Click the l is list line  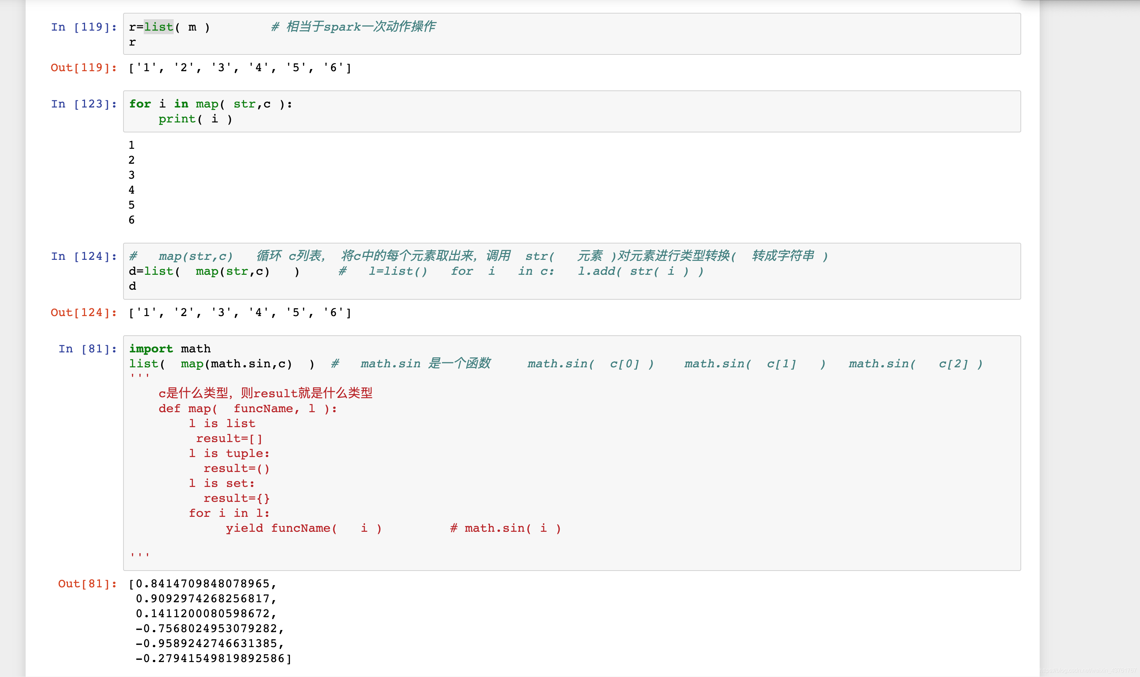[x=222, y=424]
